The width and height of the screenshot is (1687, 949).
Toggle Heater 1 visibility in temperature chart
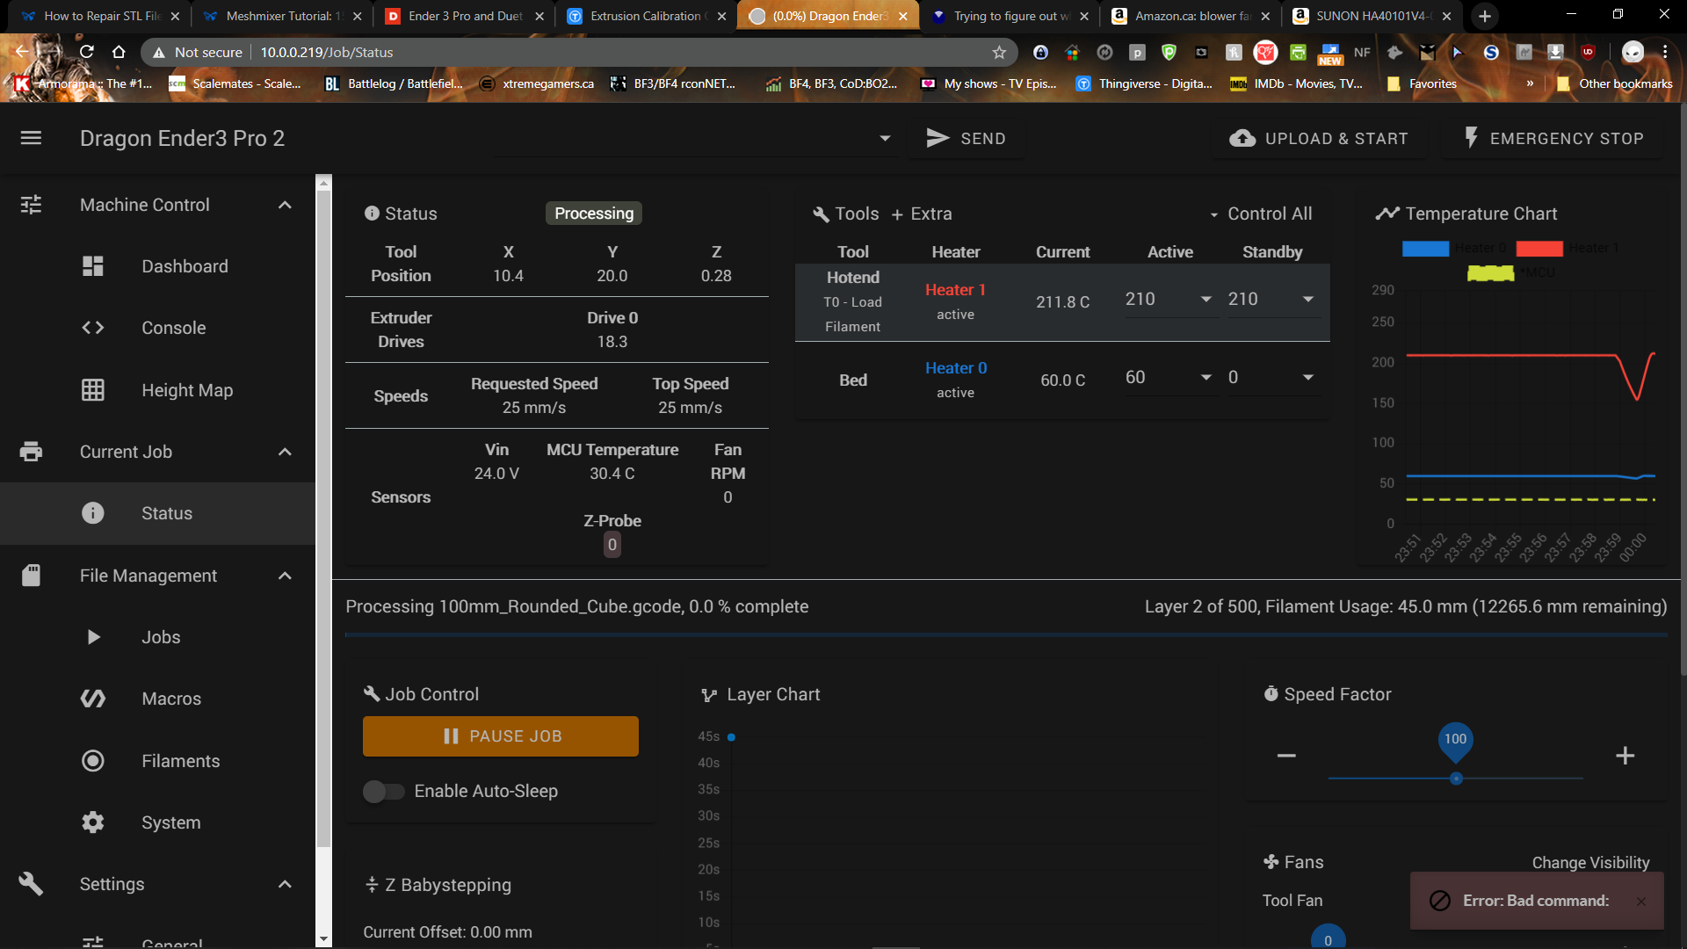pyautogui.click(x=1568, y=249)
